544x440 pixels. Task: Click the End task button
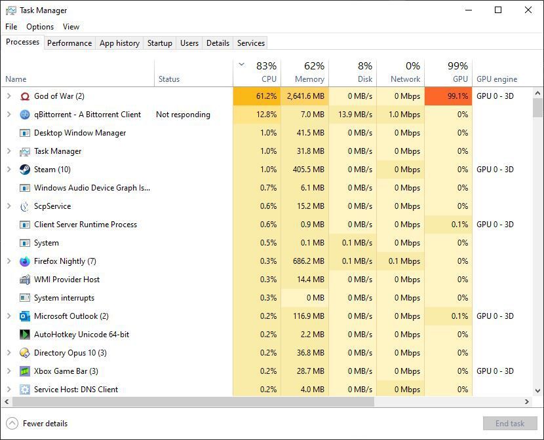(x=510, y=424)
